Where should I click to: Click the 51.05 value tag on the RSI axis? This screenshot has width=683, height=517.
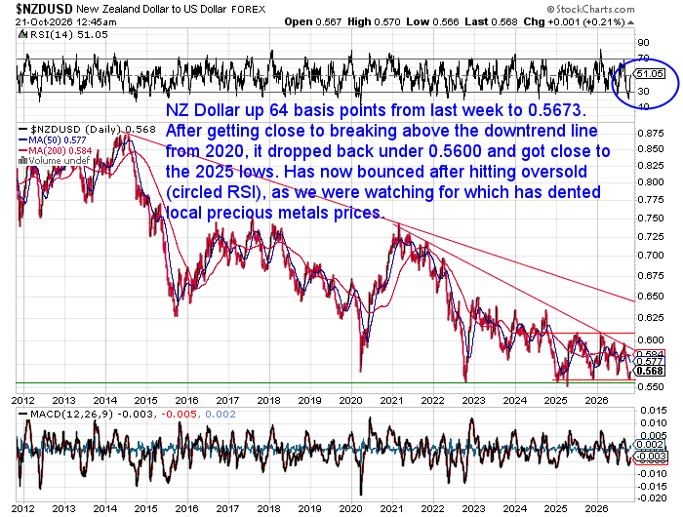(650, 73)
